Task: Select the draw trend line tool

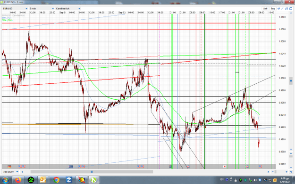Action: [282, 8]
